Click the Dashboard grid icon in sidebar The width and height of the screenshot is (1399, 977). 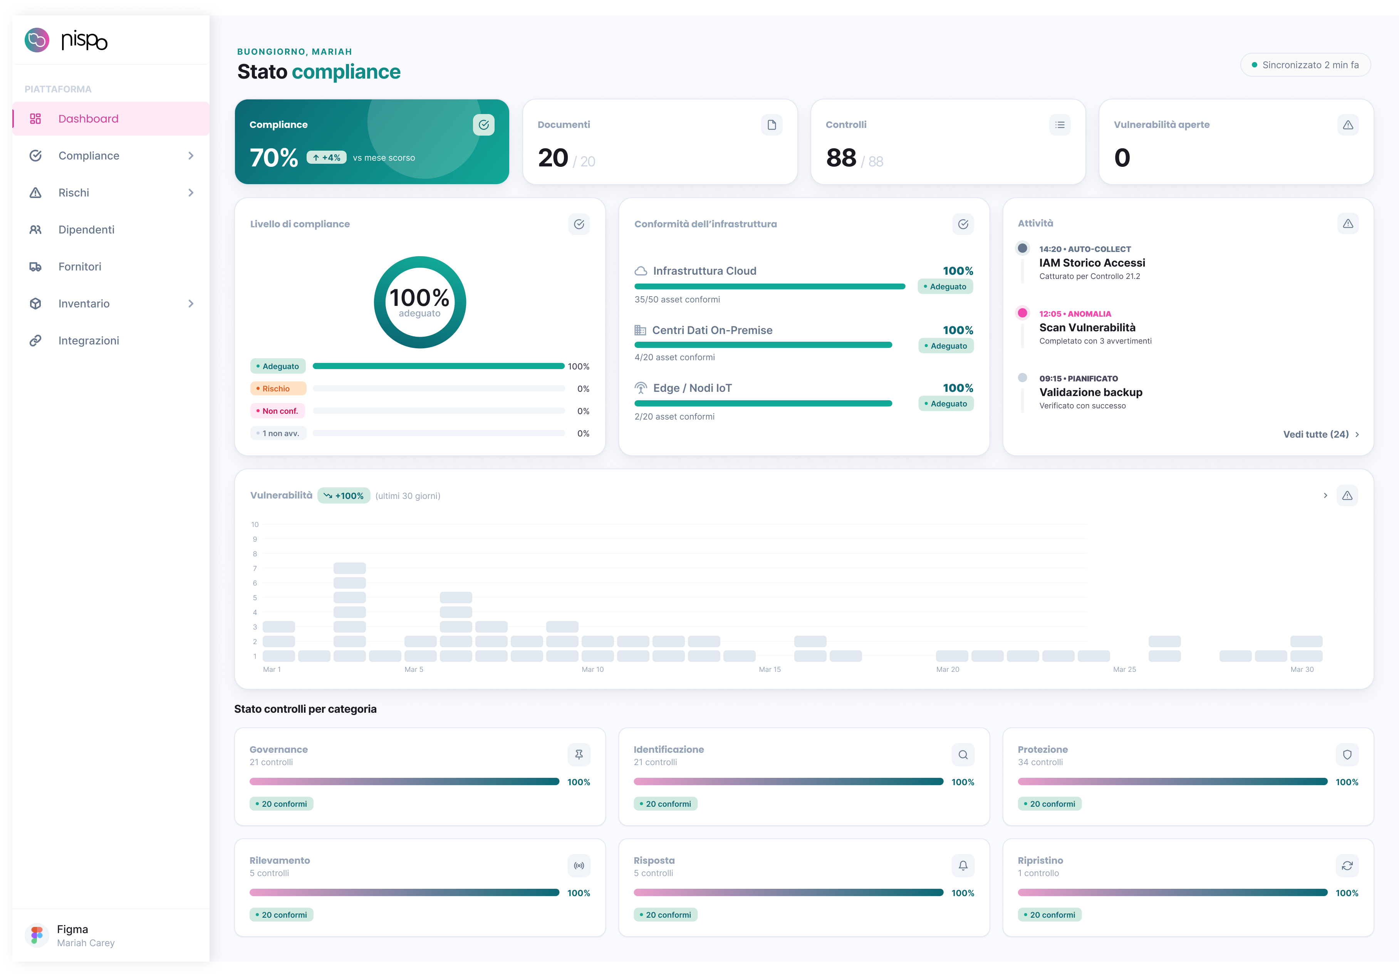pos(35,119)
